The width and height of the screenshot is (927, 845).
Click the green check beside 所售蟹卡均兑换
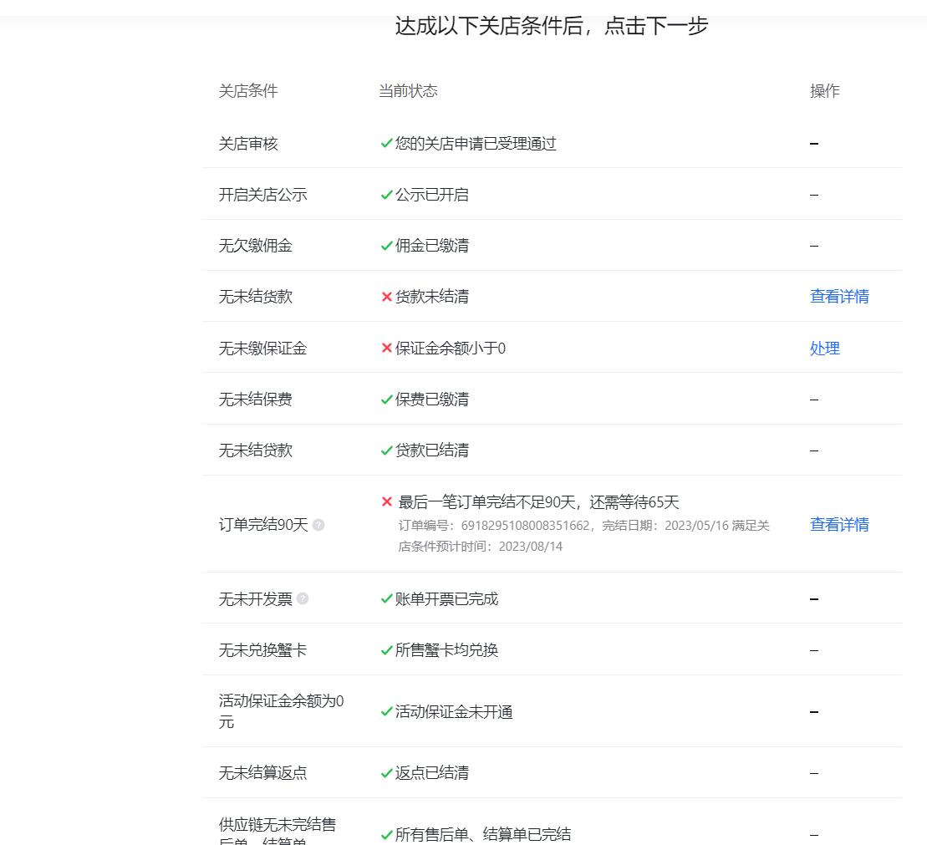click(385, 649)
